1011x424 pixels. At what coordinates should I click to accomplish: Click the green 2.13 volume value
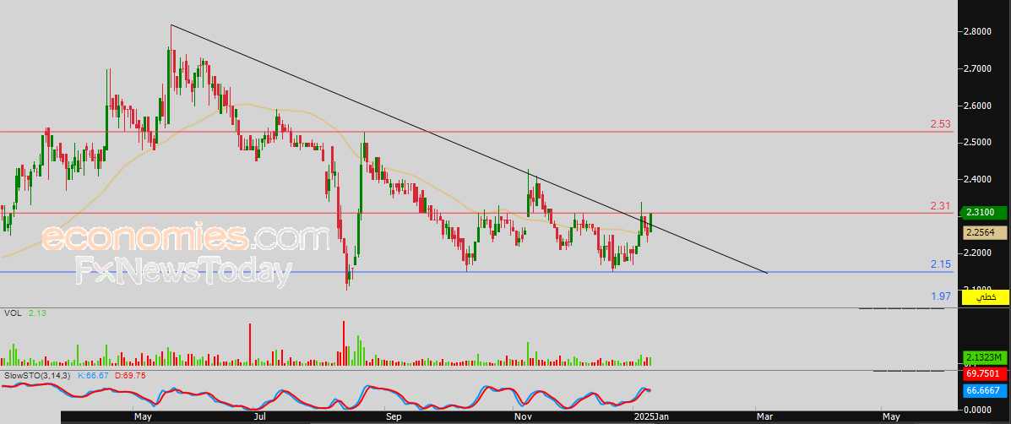36,313
